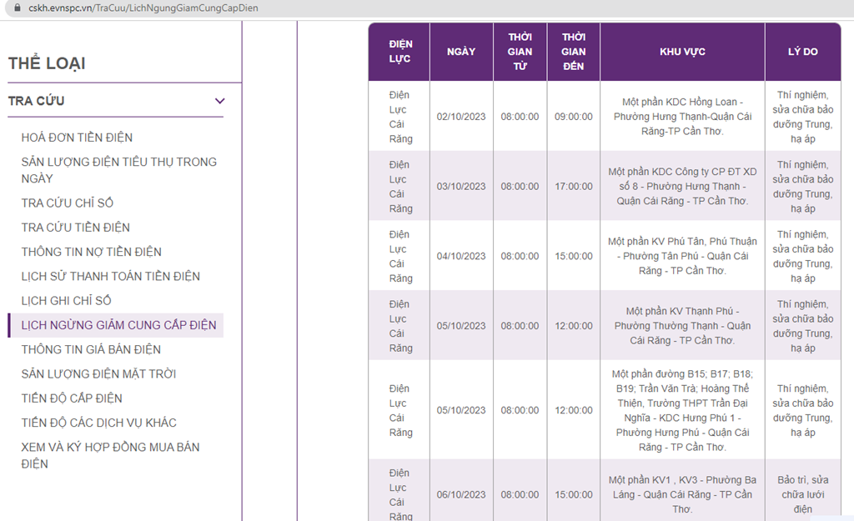This screenshot has width=854, height=521.
Task: Open THÔNG TIN NỢ TIỀN ĐIỆN
Action: pos(92,252)
